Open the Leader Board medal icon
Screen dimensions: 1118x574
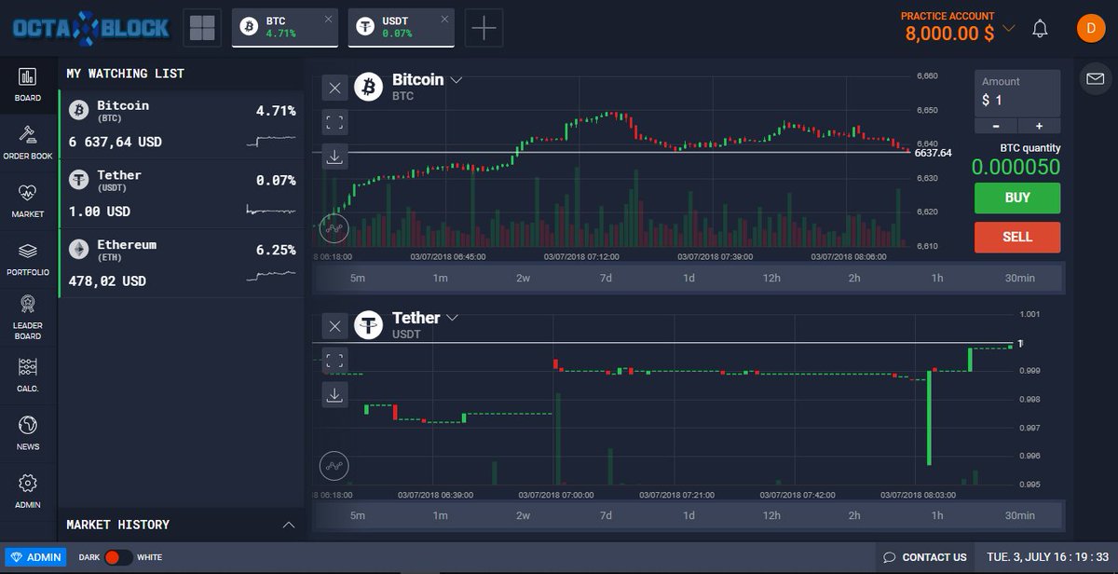coord(28,304)
